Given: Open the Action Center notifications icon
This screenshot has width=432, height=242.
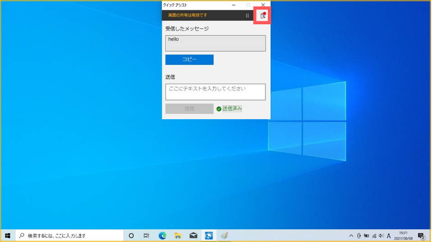Looking at the screenshot, I should (421, 236).
